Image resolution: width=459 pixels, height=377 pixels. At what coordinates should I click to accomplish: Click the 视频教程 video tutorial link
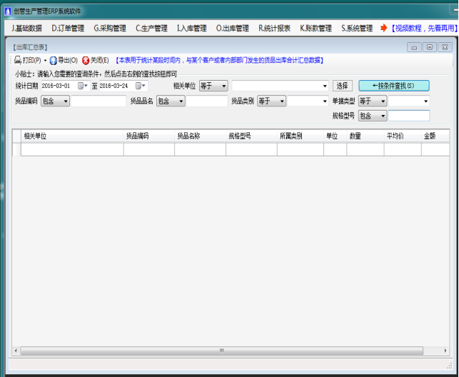[x=423, y=29]
